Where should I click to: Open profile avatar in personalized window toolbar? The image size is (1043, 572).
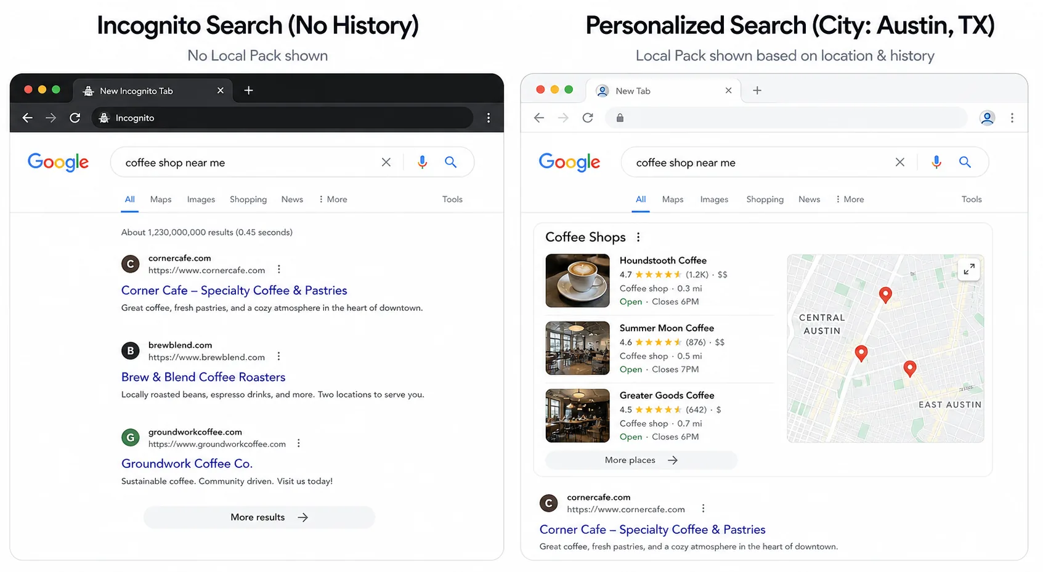[987, 118]
